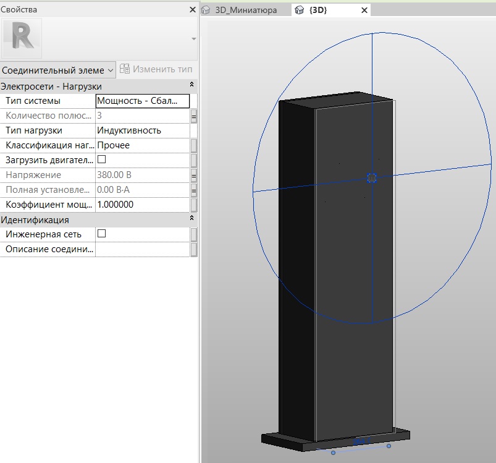Viewport: 496px width, 463px height.
Task: Switch to the 3D_Миниатюра view tab
Action: click(x=245, y=10)
